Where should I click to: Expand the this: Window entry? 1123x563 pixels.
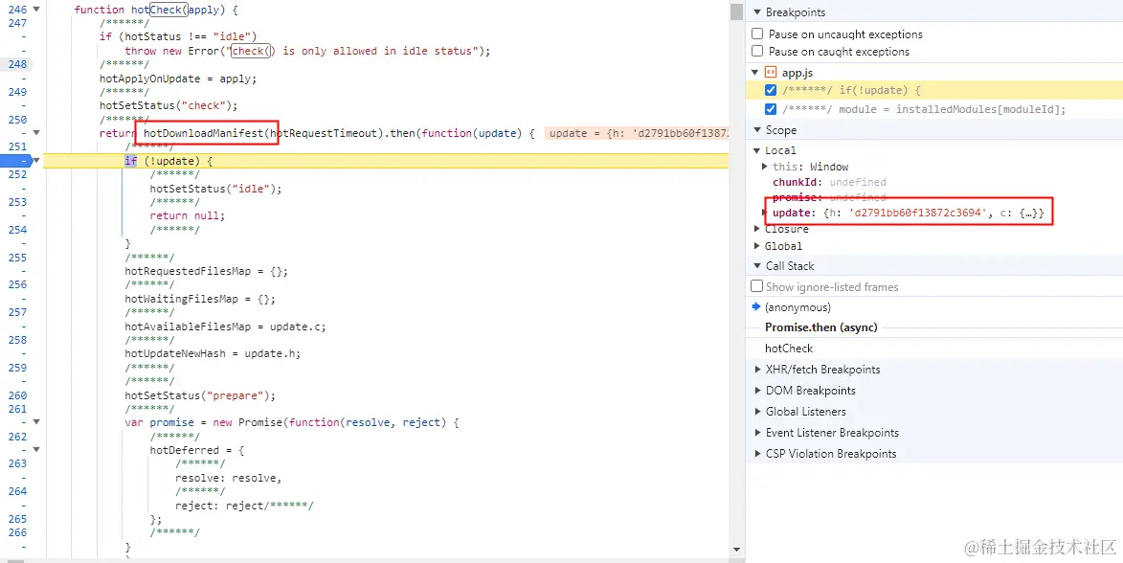(765, 167)
